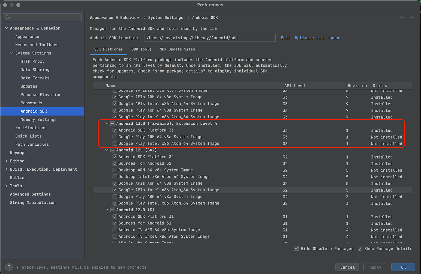The height and width of the screenshot is (274, 421).
Task: Open Keymap settings
Action: pyautogui.click(x=17, y=153)
